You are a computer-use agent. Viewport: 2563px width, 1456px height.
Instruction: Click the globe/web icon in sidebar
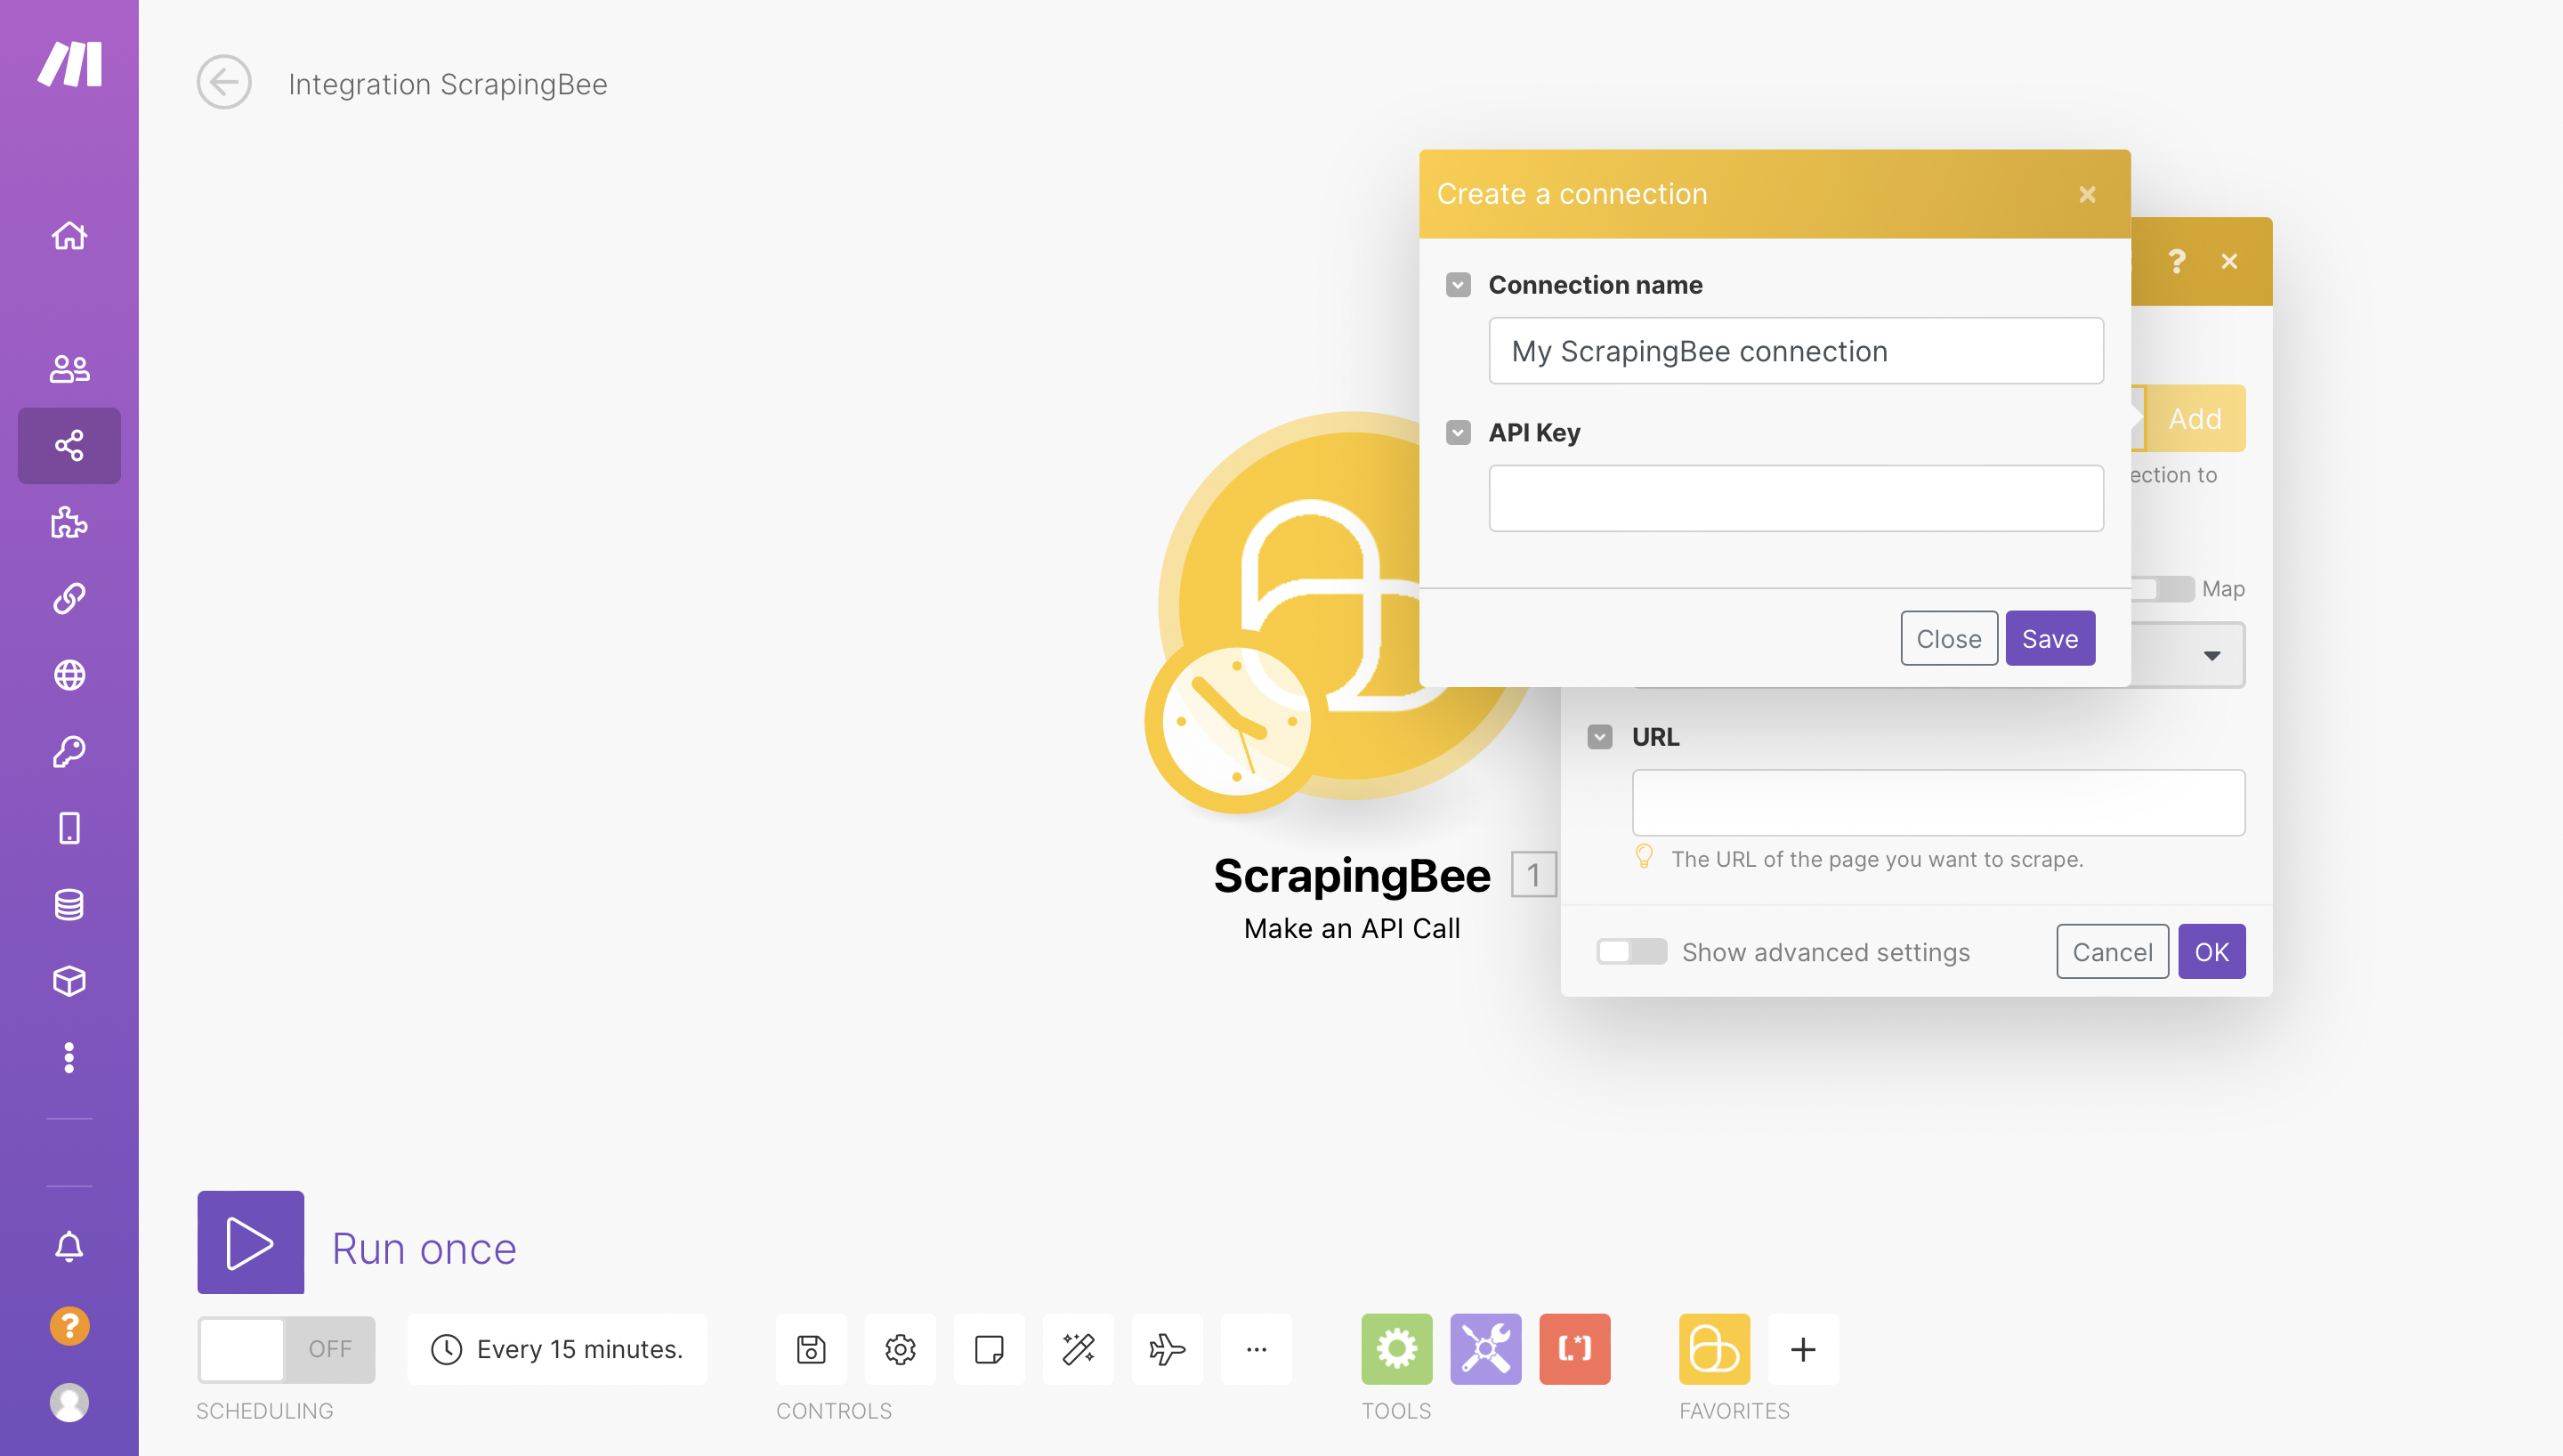coord(70,676)
